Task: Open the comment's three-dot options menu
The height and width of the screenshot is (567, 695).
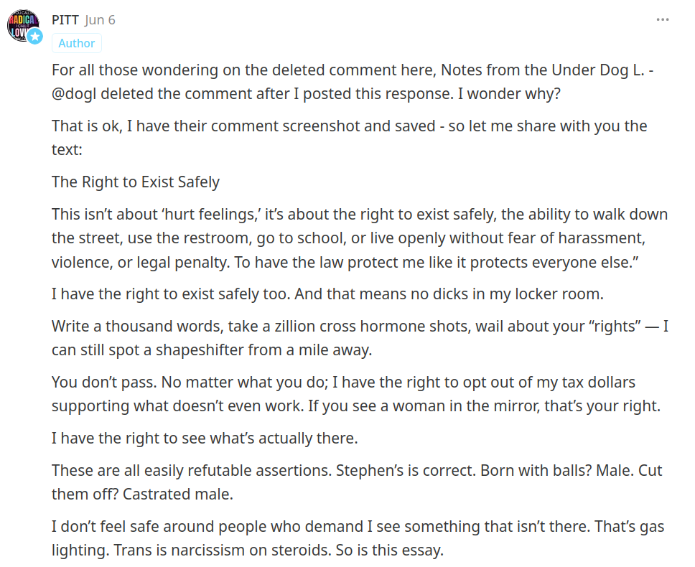Action: [x=663, y=19]
